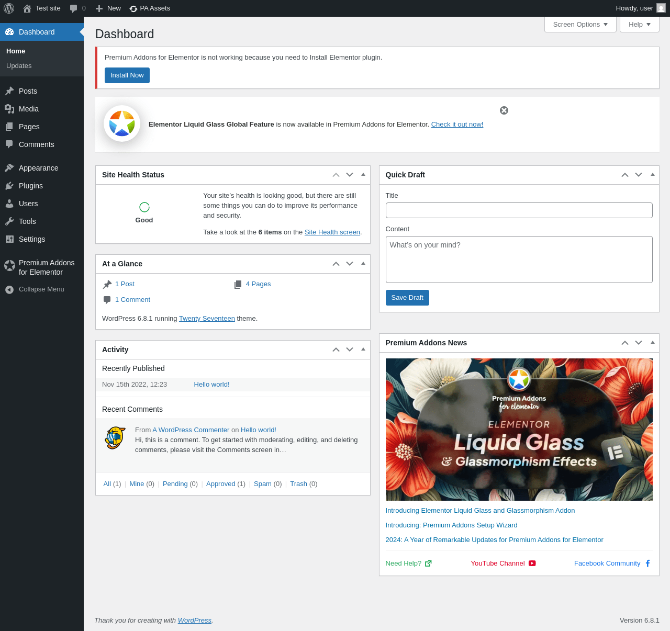Expand the Help dropdown
The width and height of the screenshot is (670, 631).
point(640,25)
